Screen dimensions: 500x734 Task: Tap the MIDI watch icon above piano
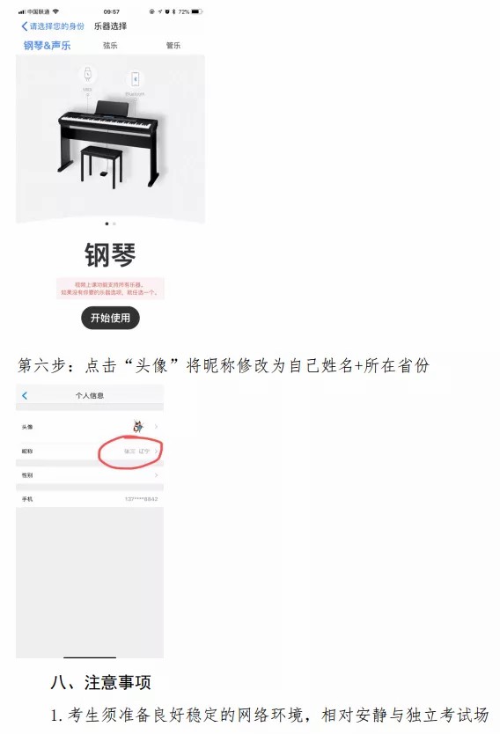pyautogui.click(x=87, y=75)
